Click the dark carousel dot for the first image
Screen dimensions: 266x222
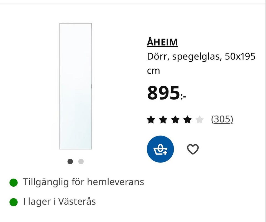(70, 161)
